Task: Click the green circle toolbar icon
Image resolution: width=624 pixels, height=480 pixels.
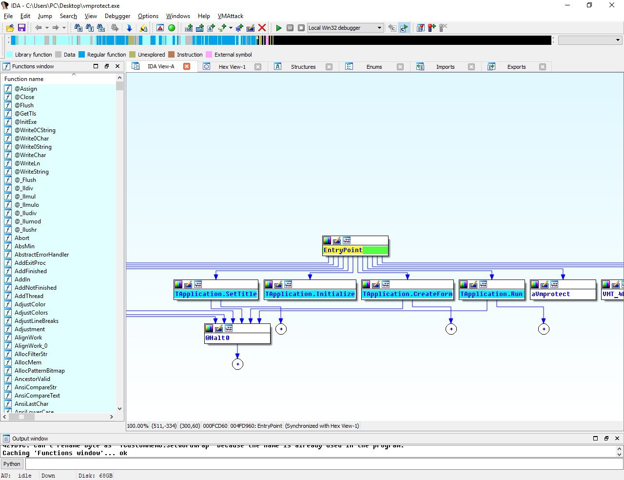Action: 172,28
